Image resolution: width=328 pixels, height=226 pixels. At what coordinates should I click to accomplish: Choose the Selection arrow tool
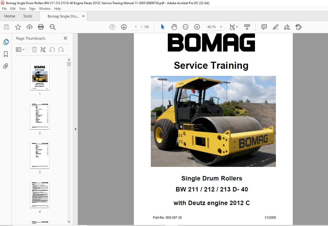tap(163, 27)
